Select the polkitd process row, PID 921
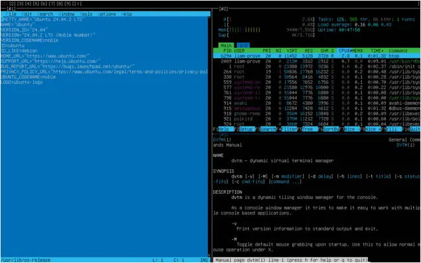This screenshot has width=421, height=263. pos(317,119)
